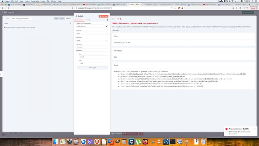Viewport: 259px width, 146px height.
Task: Open the Brave Rewards triangle icon
Action: 182,8
